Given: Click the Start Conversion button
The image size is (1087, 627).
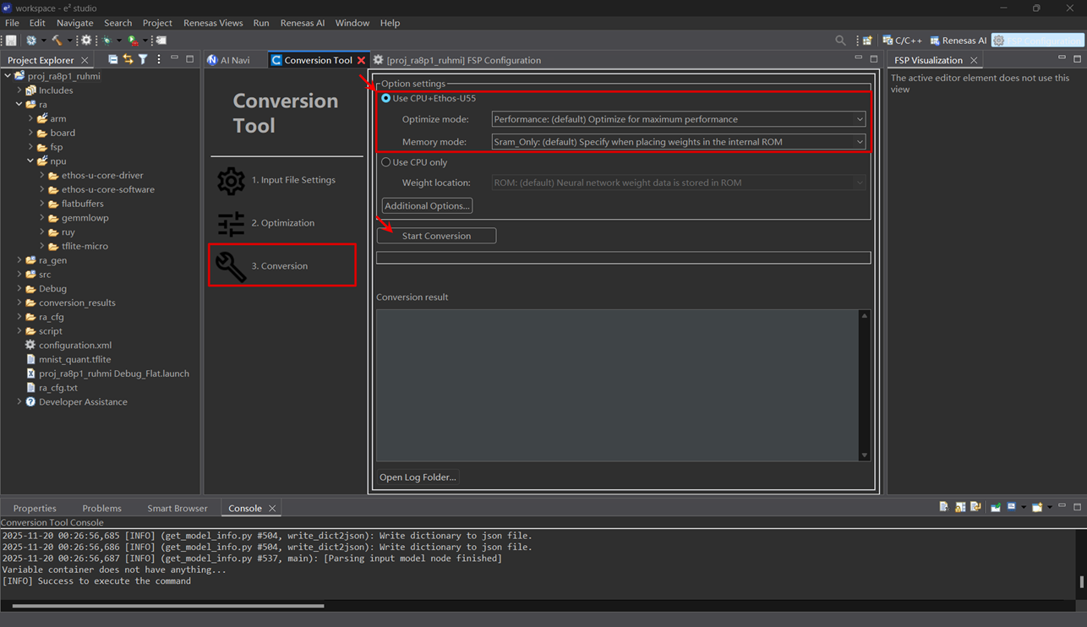Looking at the screenshot, I should click(x=436, y=236).
